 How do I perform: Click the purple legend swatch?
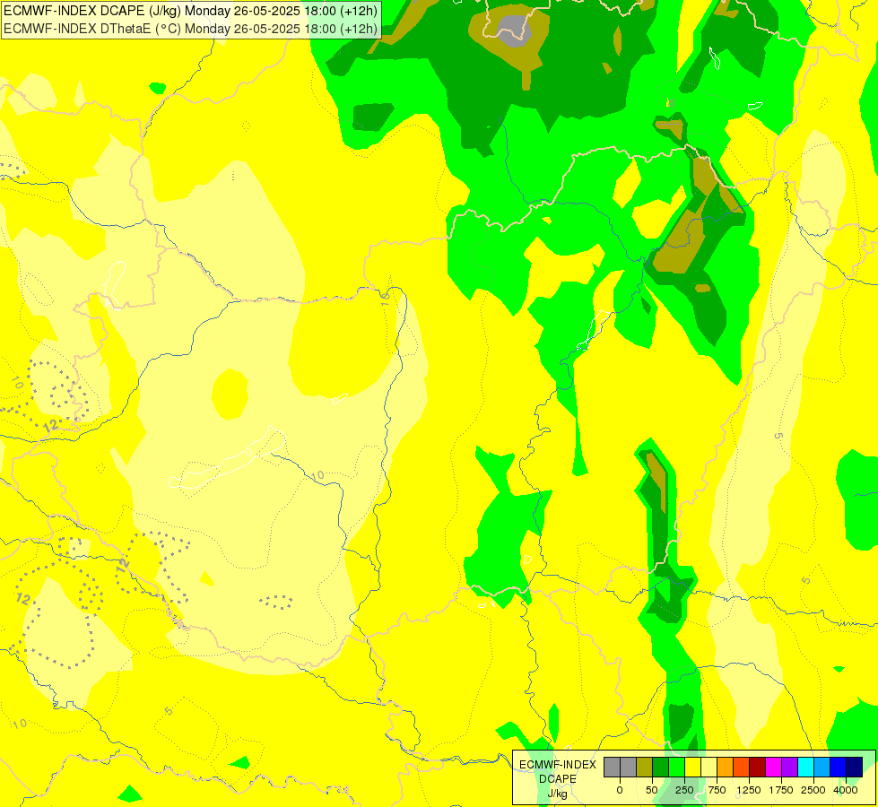tap(789, 767)
